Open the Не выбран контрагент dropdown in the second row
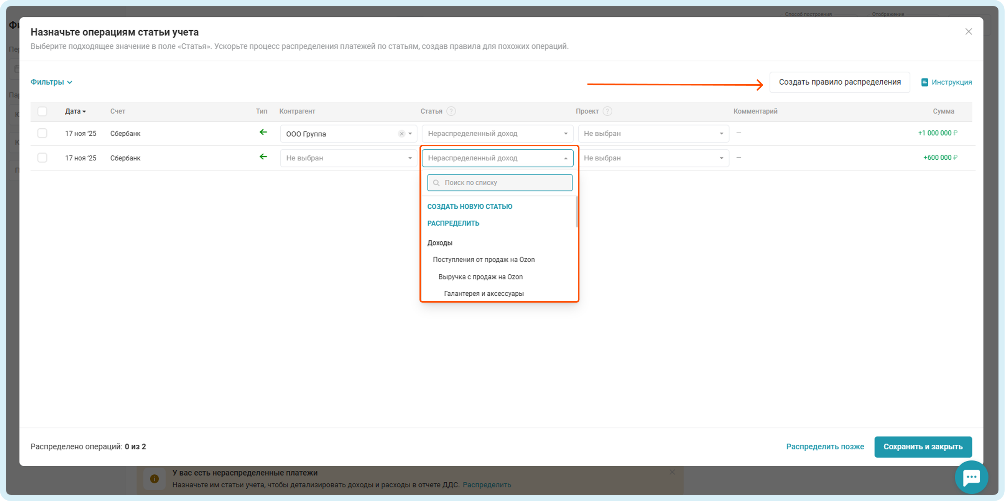 click(x=348, y=158)
